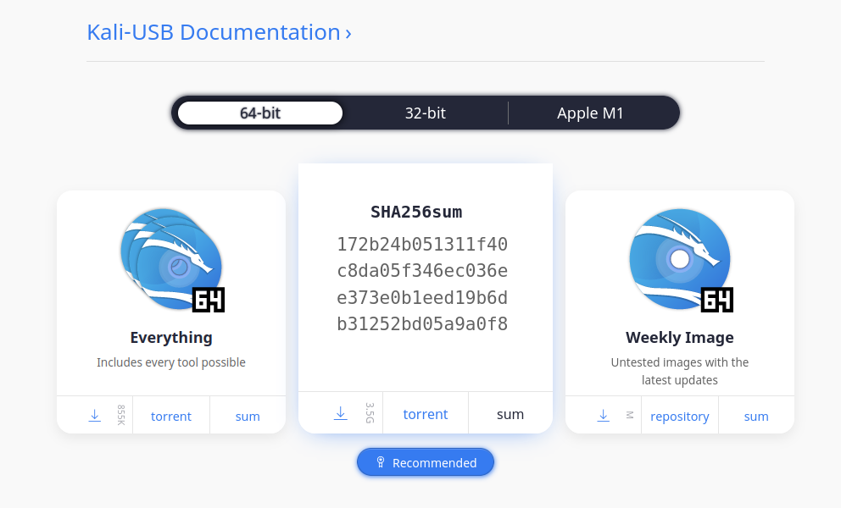
Task: Download the recommended 3.5G image
Action: coord(341,413)
